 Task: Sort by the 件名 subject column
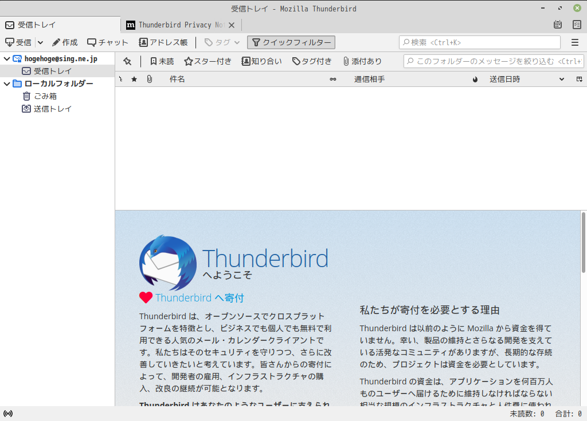point(177,79)
